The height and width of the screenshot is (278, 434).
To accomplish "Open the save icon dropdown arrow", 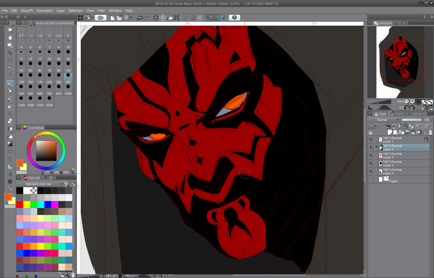I will tap(131, 18).
